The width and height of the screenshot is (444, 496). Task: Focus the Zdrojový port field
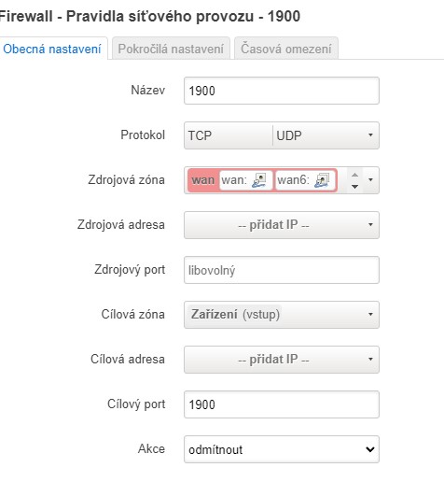click(x=282, y=270)
